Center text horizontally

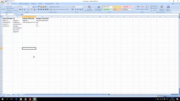point(41,10)
